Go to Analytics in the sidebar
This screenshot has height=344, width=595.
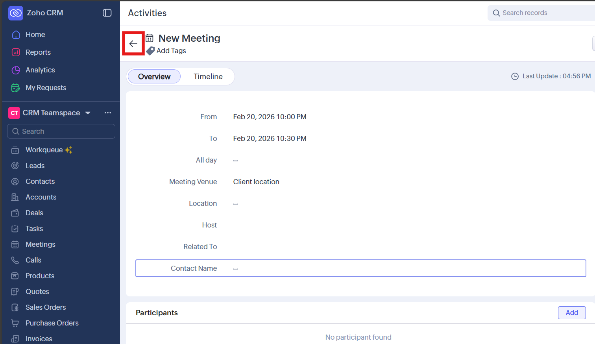tap(40, 70)
